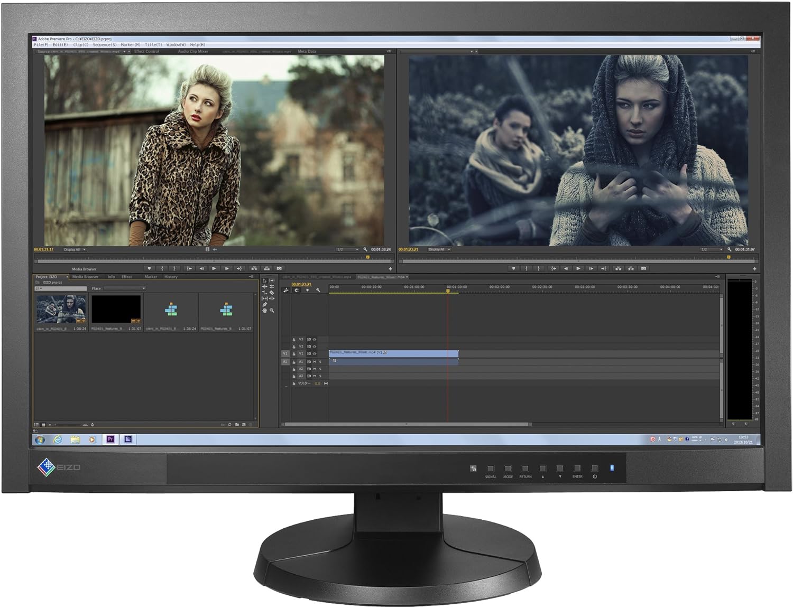Open the Project search filter dropdown
Viewport: 793px width, 608px height.
(x=39, y=288)
